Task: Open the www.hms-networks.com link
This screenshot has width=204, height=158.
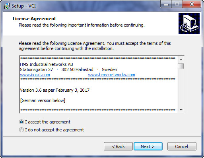Action: (x=112, y=75)
